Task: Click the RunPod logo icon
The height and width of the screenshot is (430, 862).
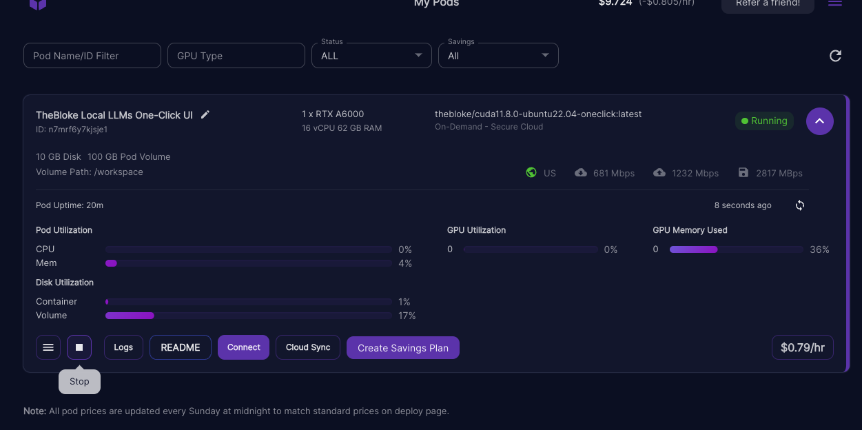Action: pos(38,4)
